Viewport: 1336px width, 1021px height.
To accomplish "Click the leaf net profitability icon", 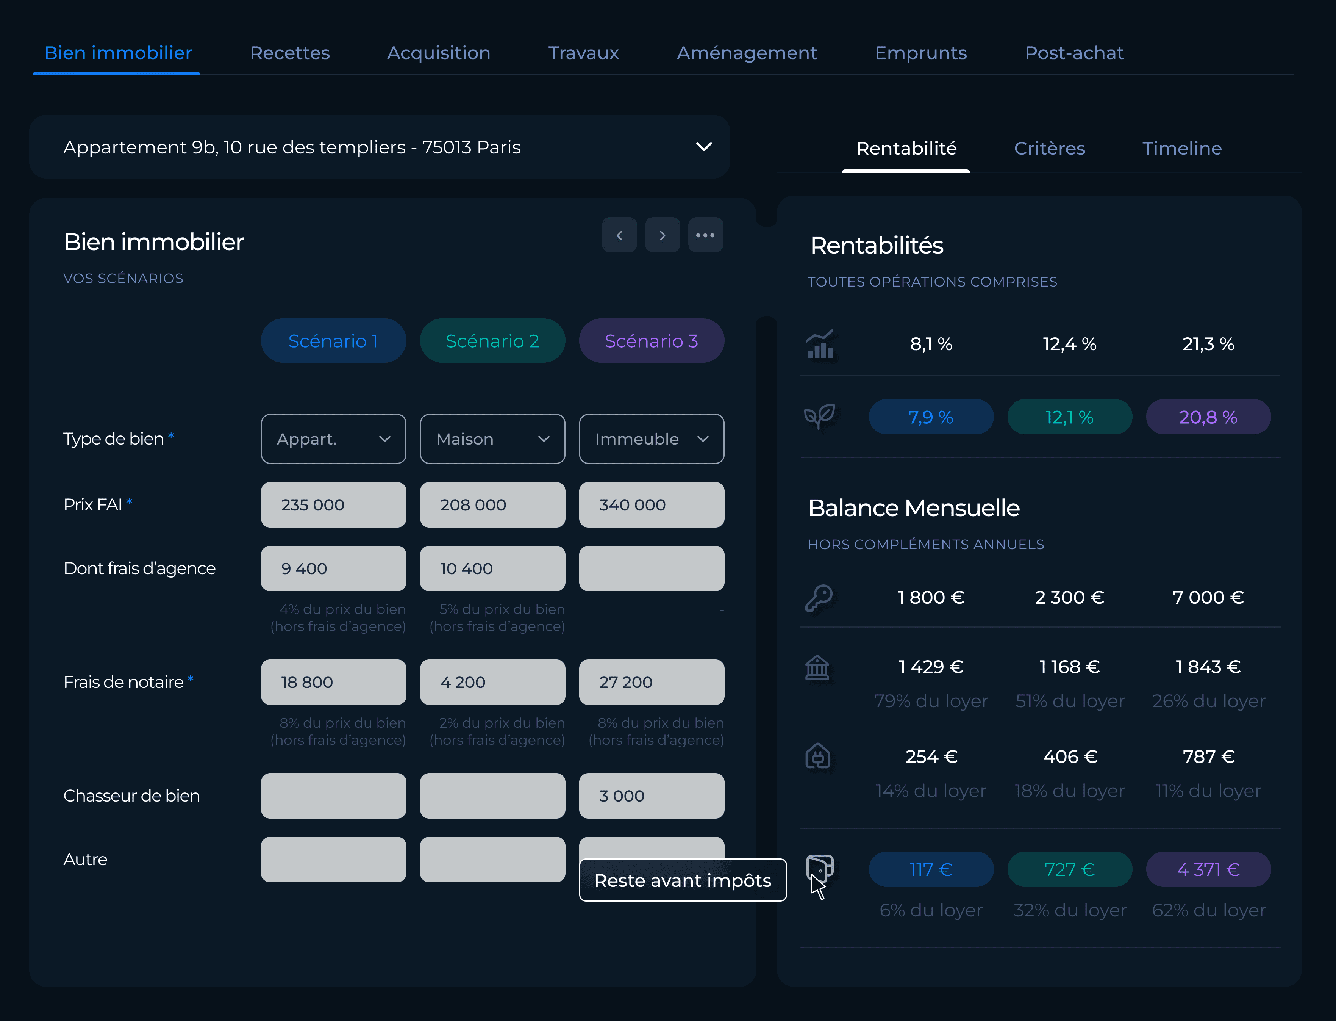I will click(x=819, y=417).
